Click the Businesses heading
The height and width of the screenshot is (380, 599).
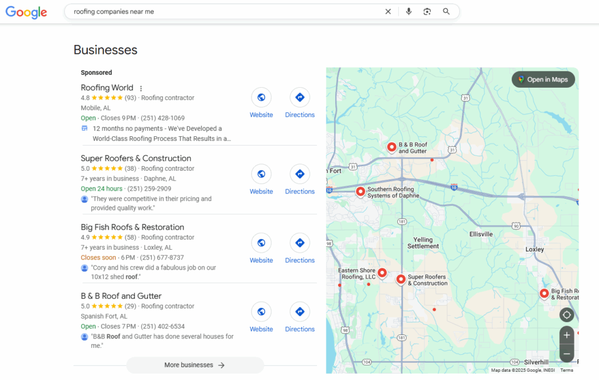pos(105,50)
